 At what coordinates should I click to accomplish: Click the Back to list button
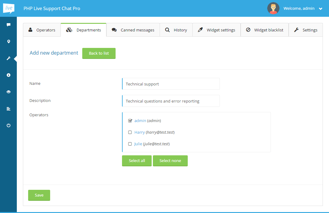[99, 53]
